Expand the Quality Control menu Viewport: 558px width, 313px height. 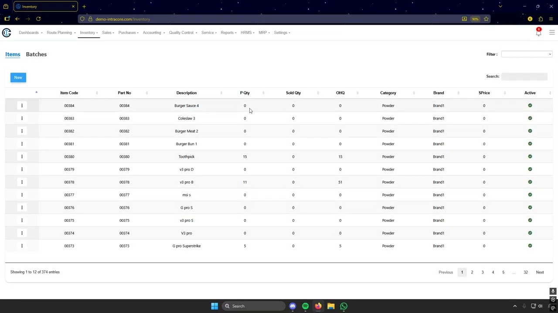coord(183,33)
